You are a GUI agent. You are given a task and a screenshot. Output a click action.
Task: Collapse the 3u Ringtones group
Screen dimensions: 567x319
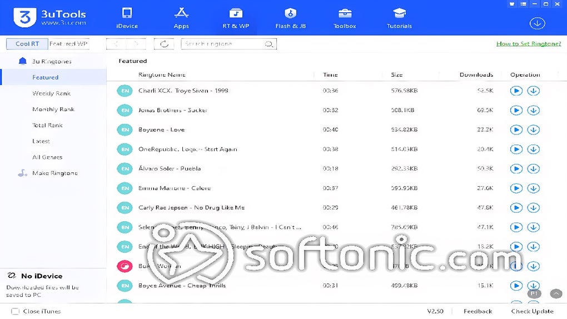point(52,62)
